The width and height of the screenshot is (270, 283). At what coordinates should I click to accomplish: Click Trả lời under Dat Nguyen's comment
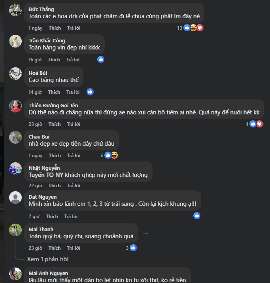(71, 217)
